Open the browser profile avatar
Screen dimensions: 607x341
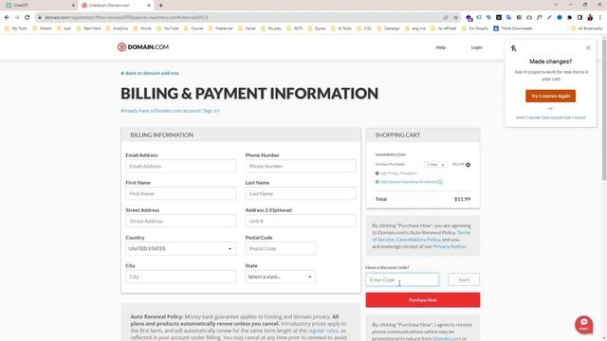pyautogui.click(x=590, y=17)
